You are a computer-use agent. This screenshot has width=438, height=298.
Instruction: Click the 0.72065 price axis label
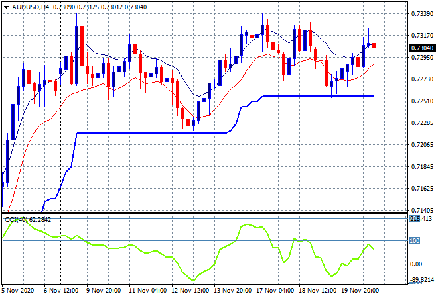pyautogui.click(x=422, y=144)
